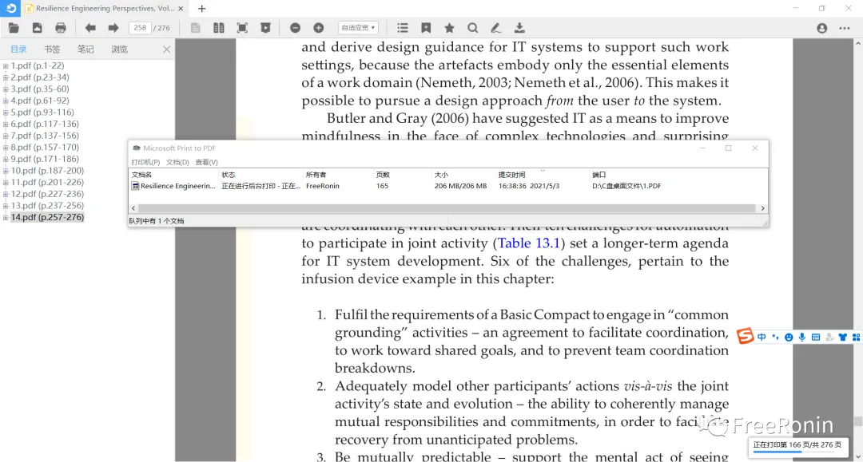Follow the Table 13.1 link
The width and height of the screenshot is (863, 462).
pos(528,243)
